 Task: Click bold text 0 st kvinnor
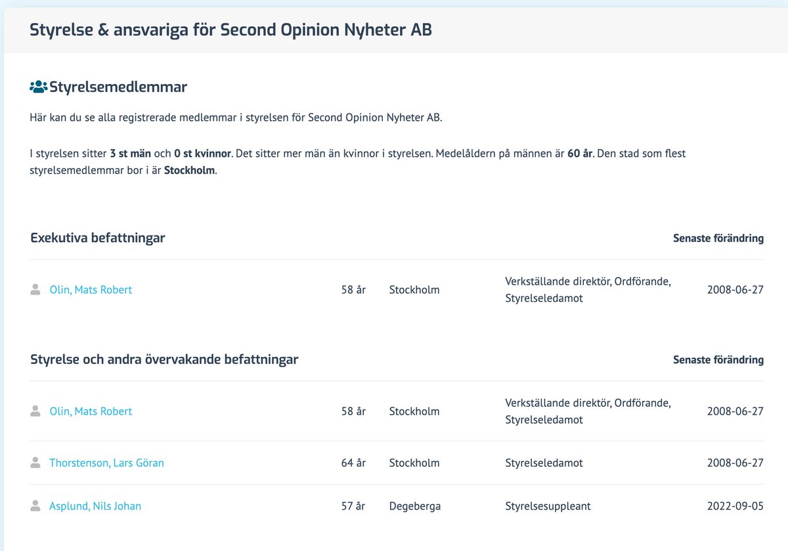(x=202, y=153)
